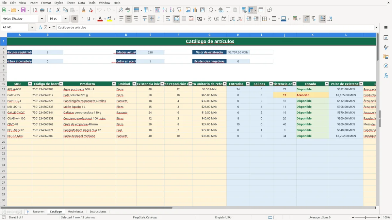Viewport: 392px width, 220px height.
Task: Open the font size dropdown
Action: (66, 19)
